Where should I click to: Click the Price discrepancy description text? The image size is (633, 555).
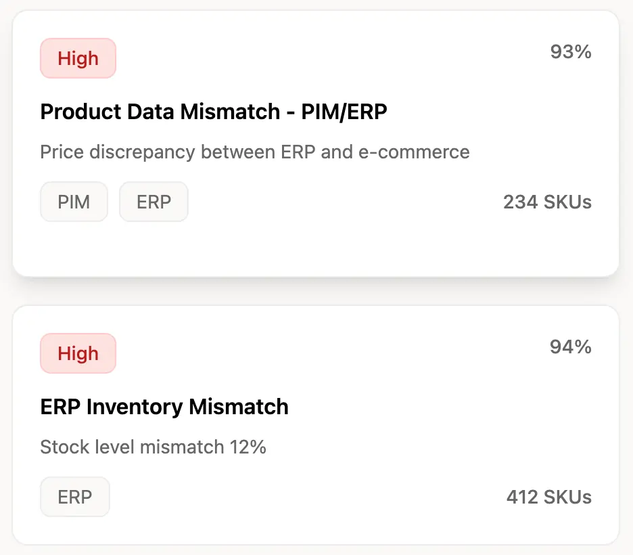pos(254,151)
